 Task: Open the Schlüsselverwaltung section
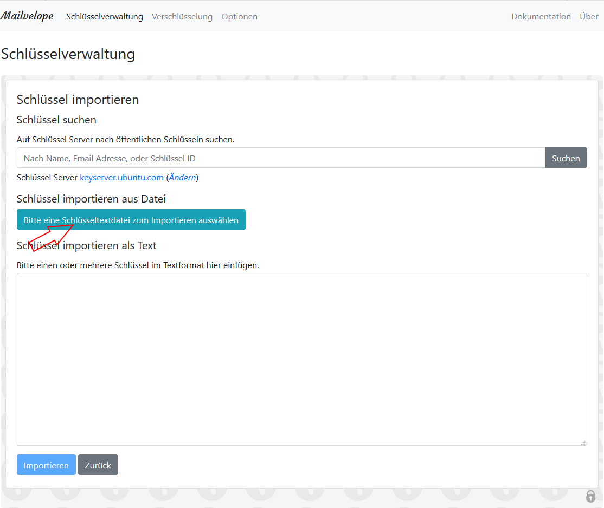pyautogui.click(x=104, y=17)
